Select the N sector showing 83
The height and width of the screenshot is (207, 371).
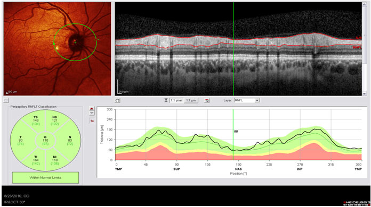pos(70,140)
